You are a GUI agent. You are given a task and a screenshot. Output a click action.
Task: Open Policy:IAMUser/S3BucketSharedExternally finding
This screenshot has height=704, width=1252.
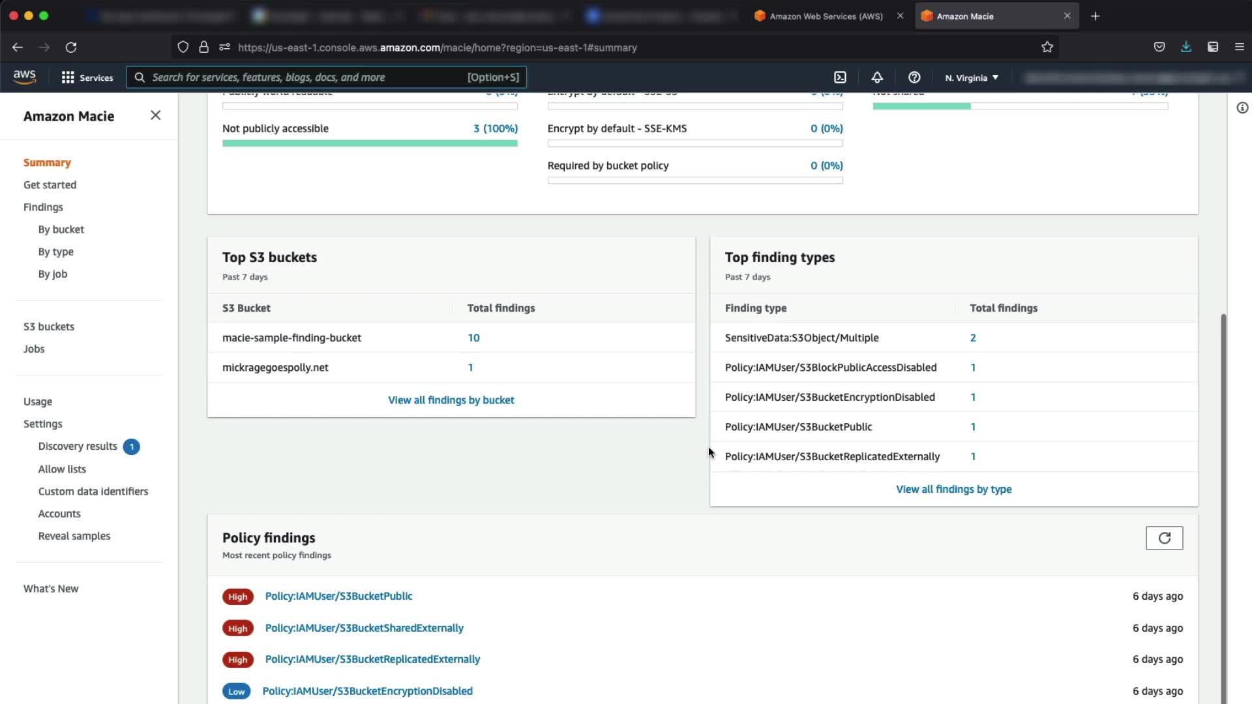point(364,628)
